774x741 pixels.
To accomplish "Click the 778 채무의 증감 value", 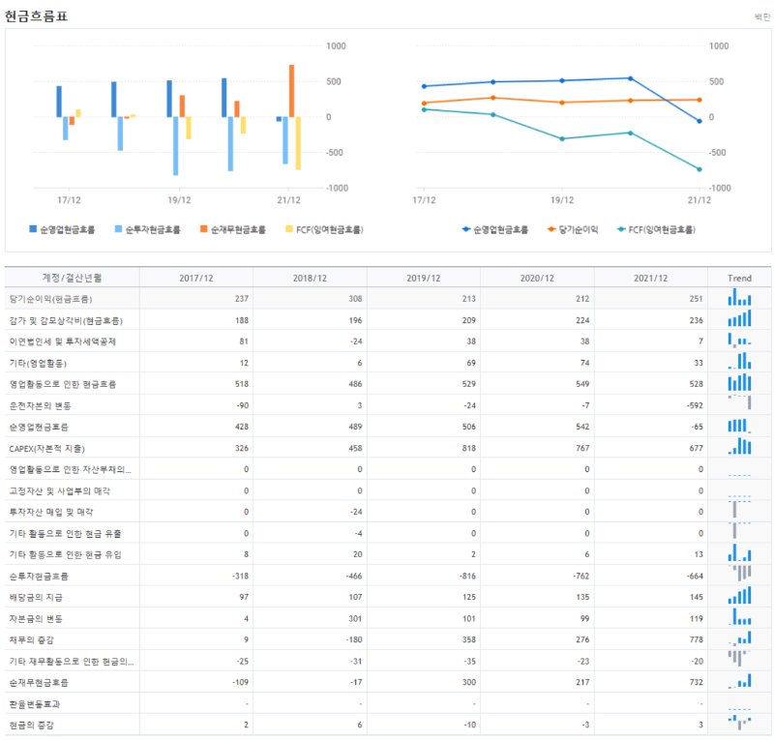I will click(697, 639).
